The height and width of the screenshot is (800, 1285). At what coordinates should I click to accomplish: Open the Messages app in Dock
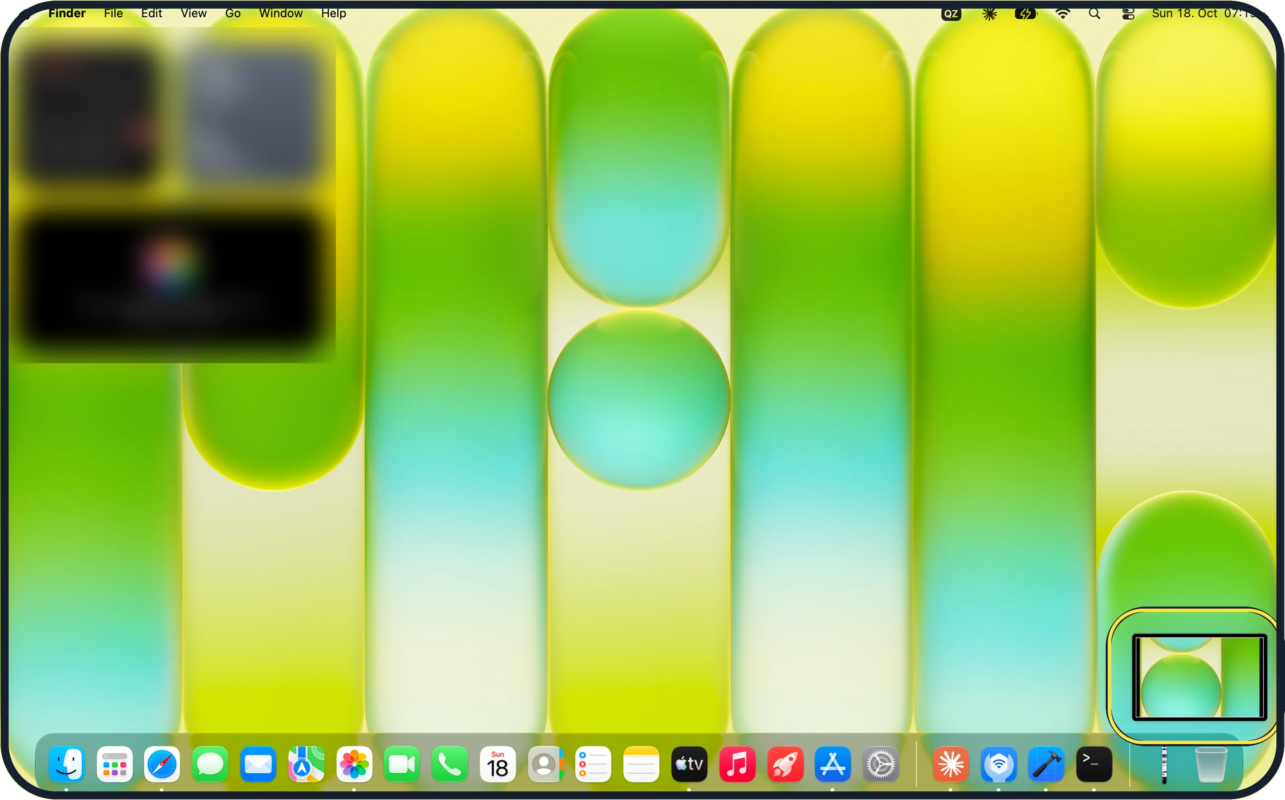pos(211,764)
